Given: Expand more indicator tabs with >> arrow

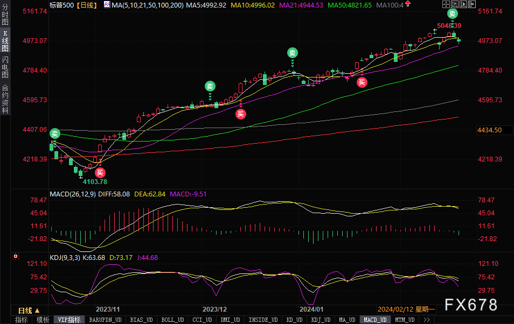Looking at the screenshot, I should click(x=427, y=320).
